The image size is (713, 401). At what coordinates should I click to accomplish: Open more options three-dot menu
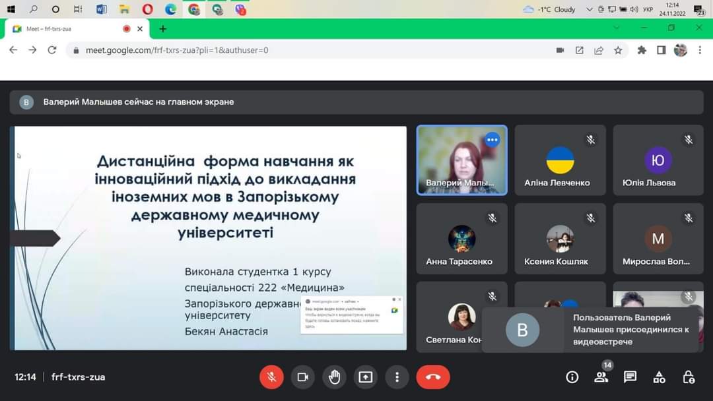click(397, 377)
